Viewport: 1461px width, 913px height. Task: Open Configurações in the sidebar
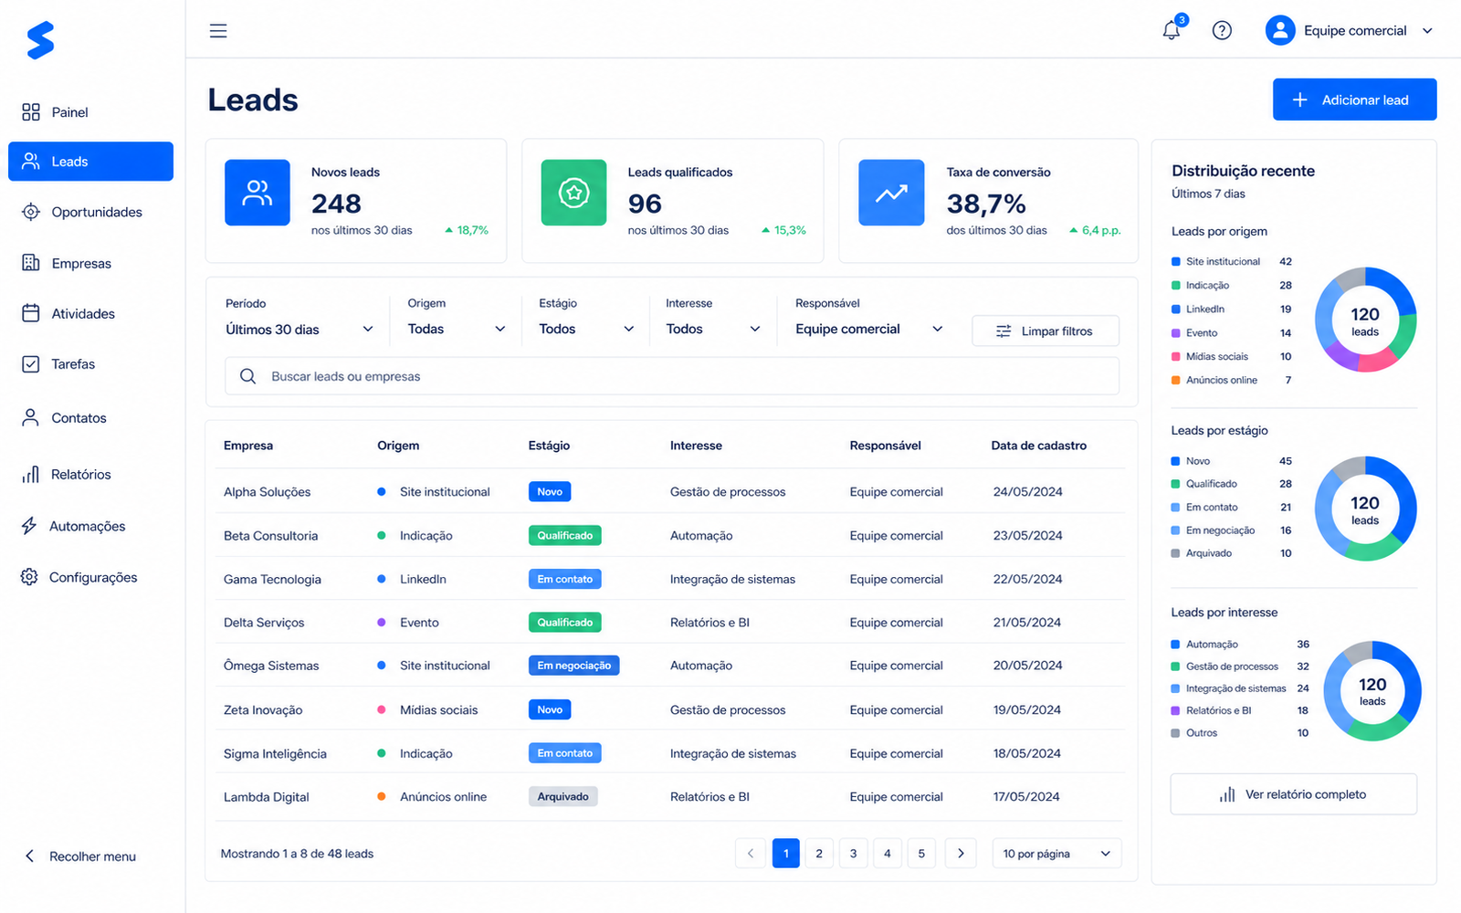coord(90,577)
